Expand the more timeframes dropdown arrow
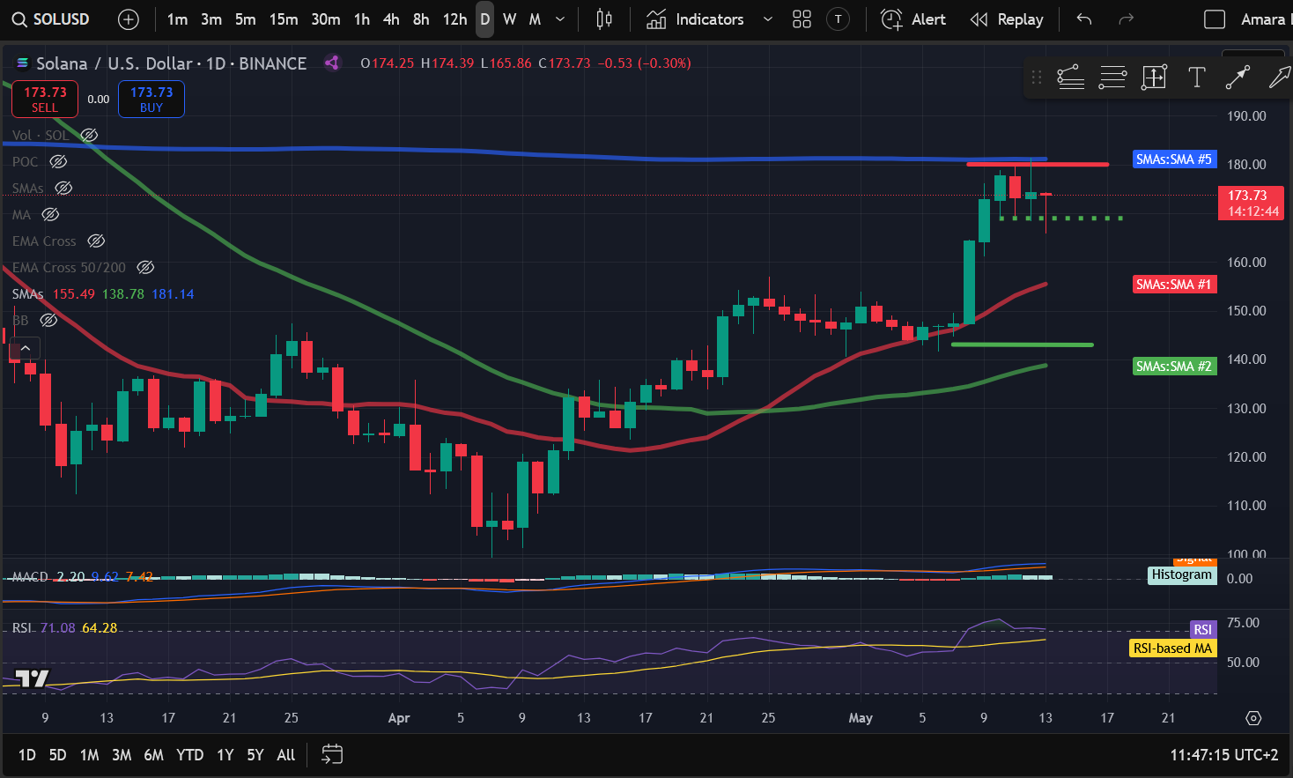The width and height of the screenshot is (1293, 778). (560, 19)
